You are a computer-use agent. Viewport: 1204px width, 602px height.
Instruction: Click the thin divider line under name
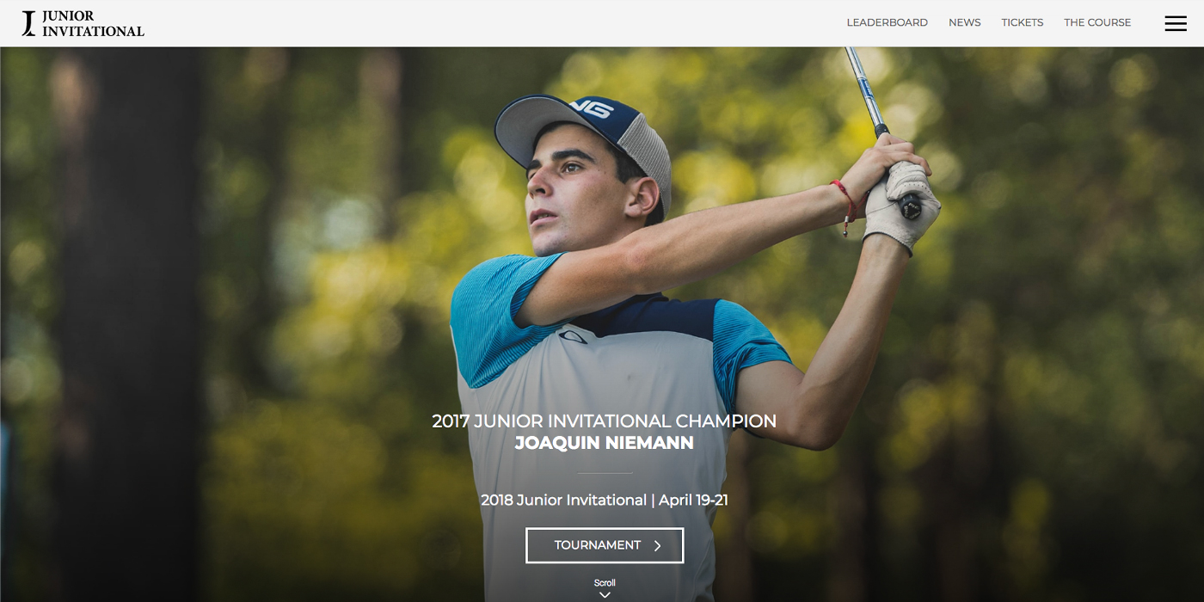point(605,473)
